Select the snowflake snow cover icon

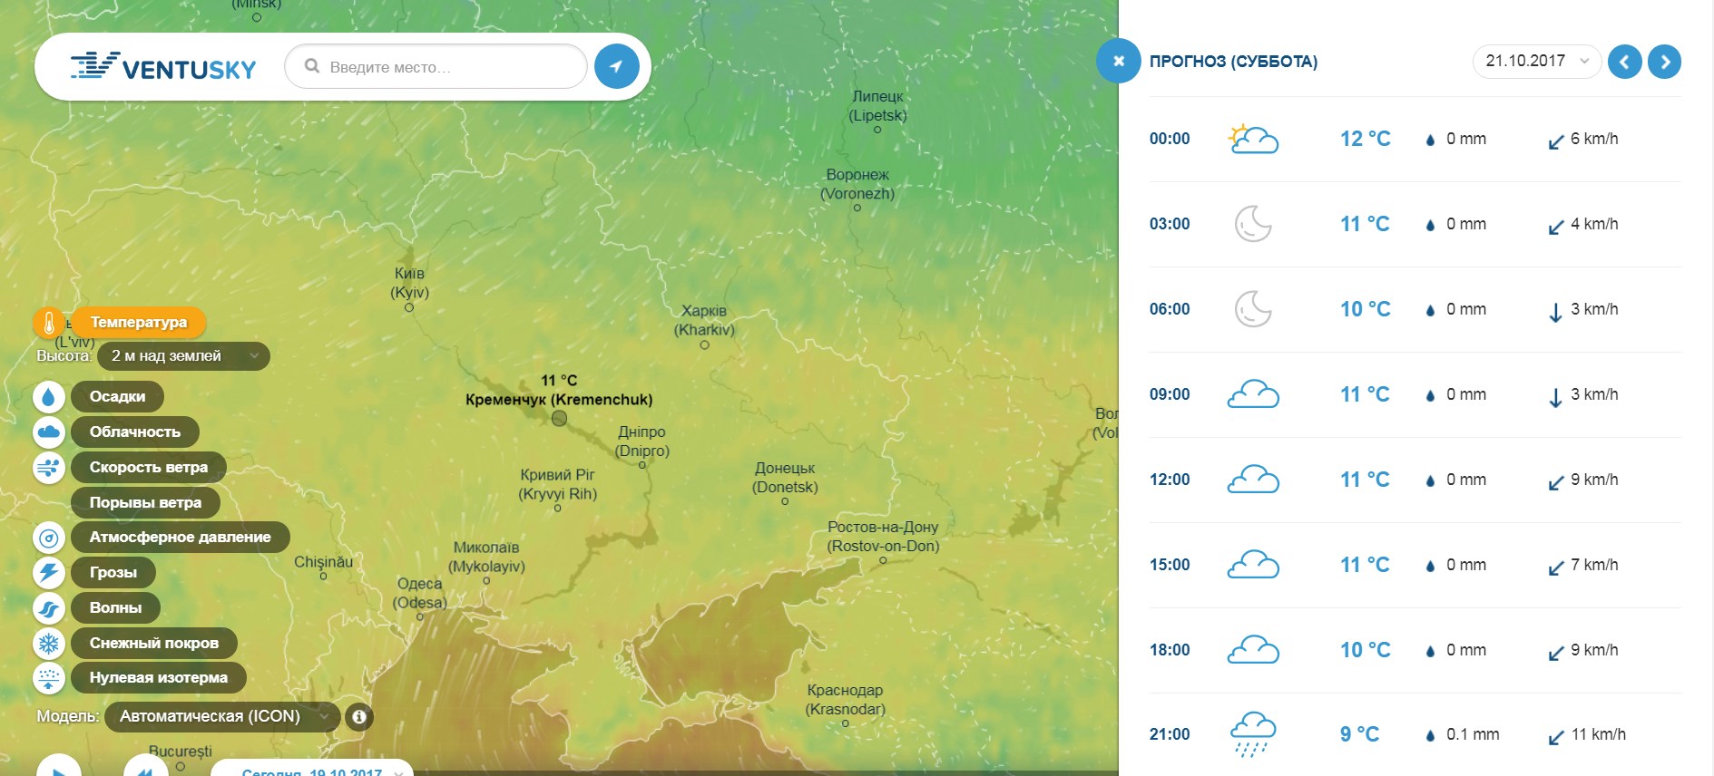pos(49,644)
